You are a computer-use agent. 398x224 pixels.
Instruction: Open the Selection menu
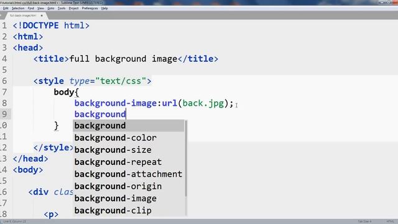pyautogui.click(x=18, y=8)
